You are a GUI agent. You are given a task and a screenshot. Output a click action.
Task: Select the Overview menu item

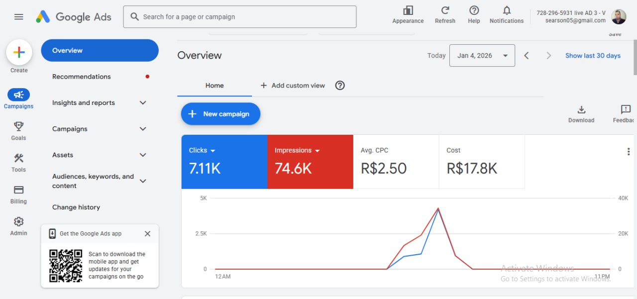tap(100, 50)
